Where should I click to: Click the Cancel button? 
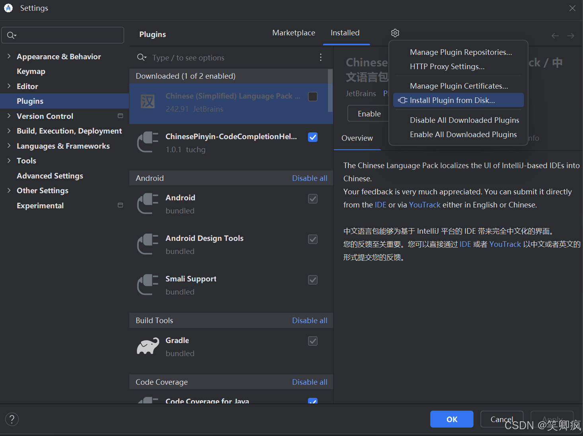click(502, 419)
